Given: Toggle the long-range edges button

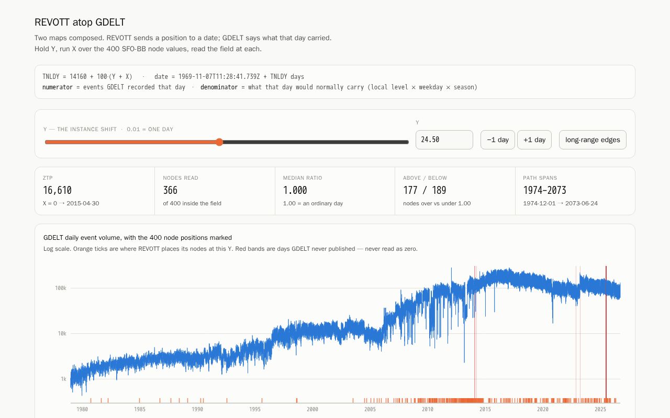Looking at the screenshot, I should tap(593, 140).
